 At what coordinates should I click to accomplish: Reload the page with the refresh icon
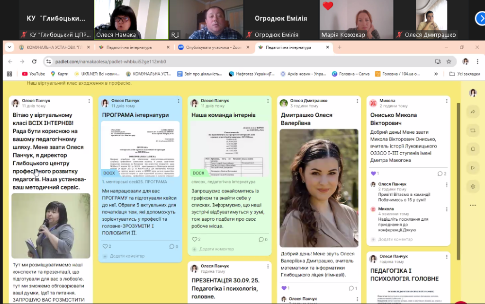34,61
